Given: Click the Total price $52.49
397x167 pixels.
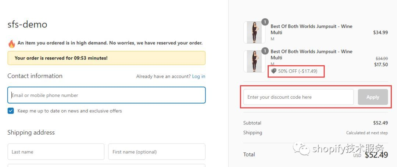Looking at the screenshot, I should [376, 155].
